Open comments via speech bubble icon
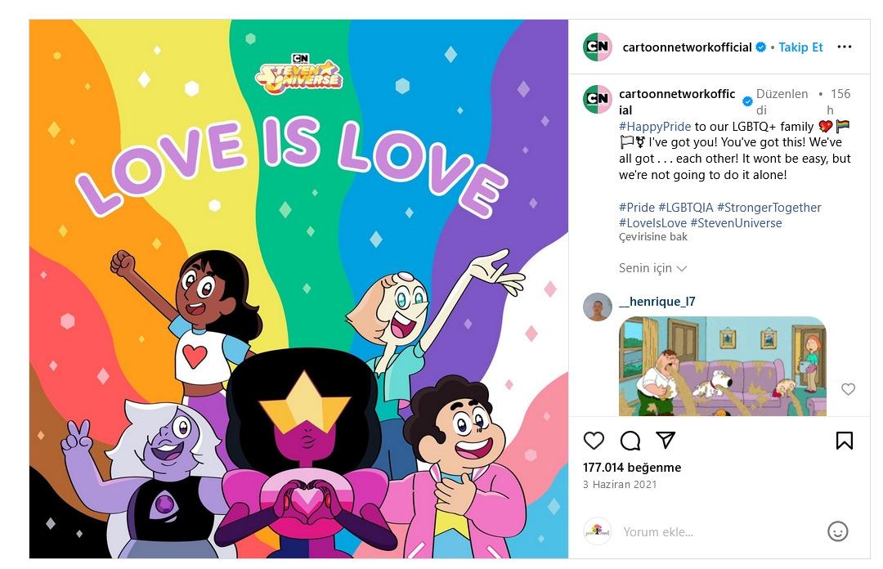883x569 pixels. click(x=630, y=441)
